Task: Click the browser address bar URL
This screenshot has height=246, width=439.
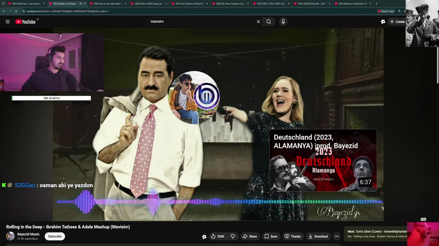Action: [68, 11]
